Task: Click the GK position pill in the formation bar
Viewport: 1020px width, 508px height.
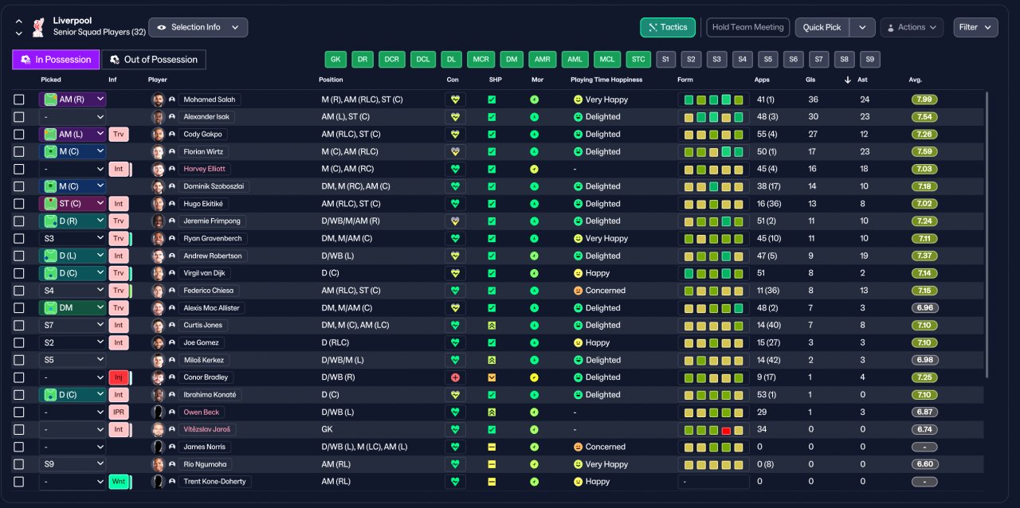Action: point(336,60)
